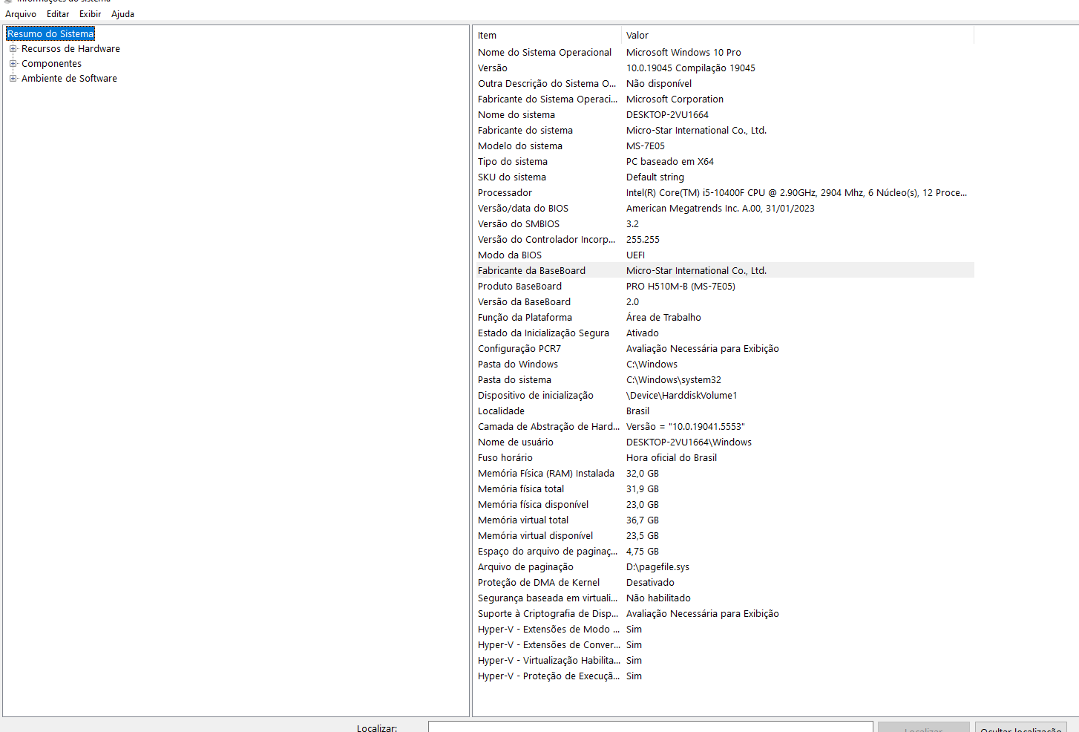Screen dimensions: 1079x732
Task: Click the UEFI value
Action: pyautogui.click(x=636, y=255)
